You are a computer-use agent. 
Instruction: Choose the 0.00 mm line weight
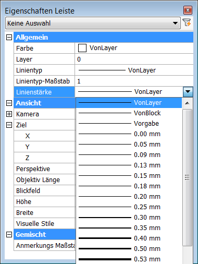129,134
